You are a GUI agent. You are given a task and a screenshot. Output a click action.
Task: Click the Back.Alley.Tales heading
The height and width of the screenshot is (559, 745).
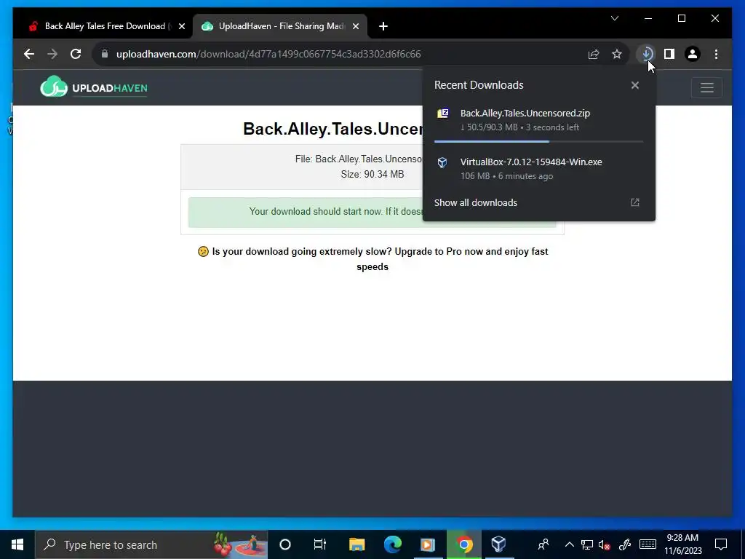332,129
